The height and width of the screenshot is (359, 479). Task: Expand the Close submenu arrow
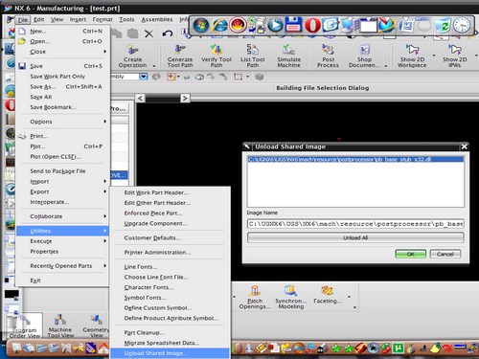tap(104, 52)
